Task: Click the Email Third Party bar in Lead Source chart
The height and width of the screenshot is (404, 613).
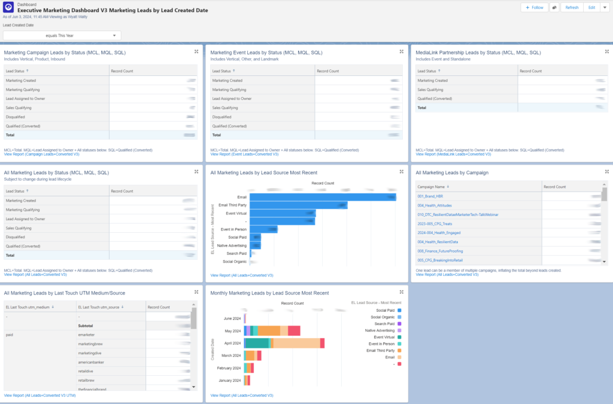Action: 299,205
